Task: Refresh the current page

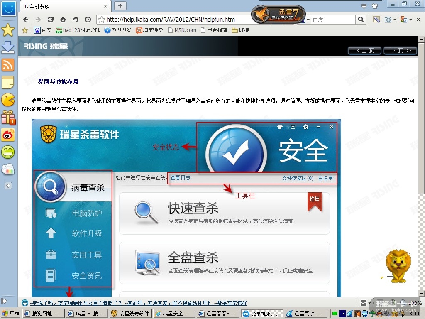Action: point(50,20)
